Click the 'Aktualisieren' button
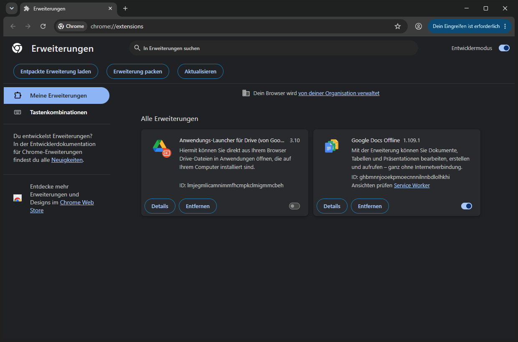This screenshot has height=342, width=518. (x=201, y=71)
